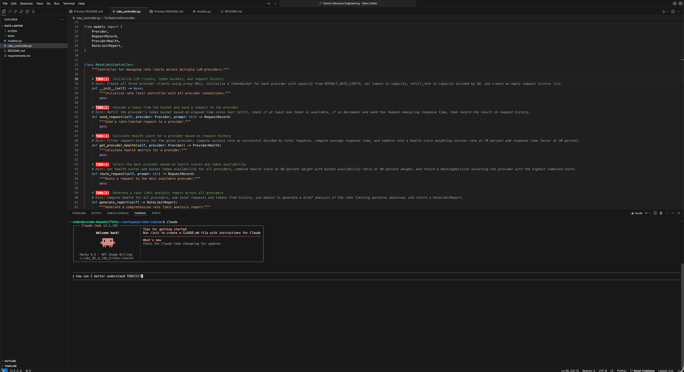Image resolution: width=684 pixels, height=372 pixels.
Task: Click the notifications bell in status bar
Action: (679, 370)
